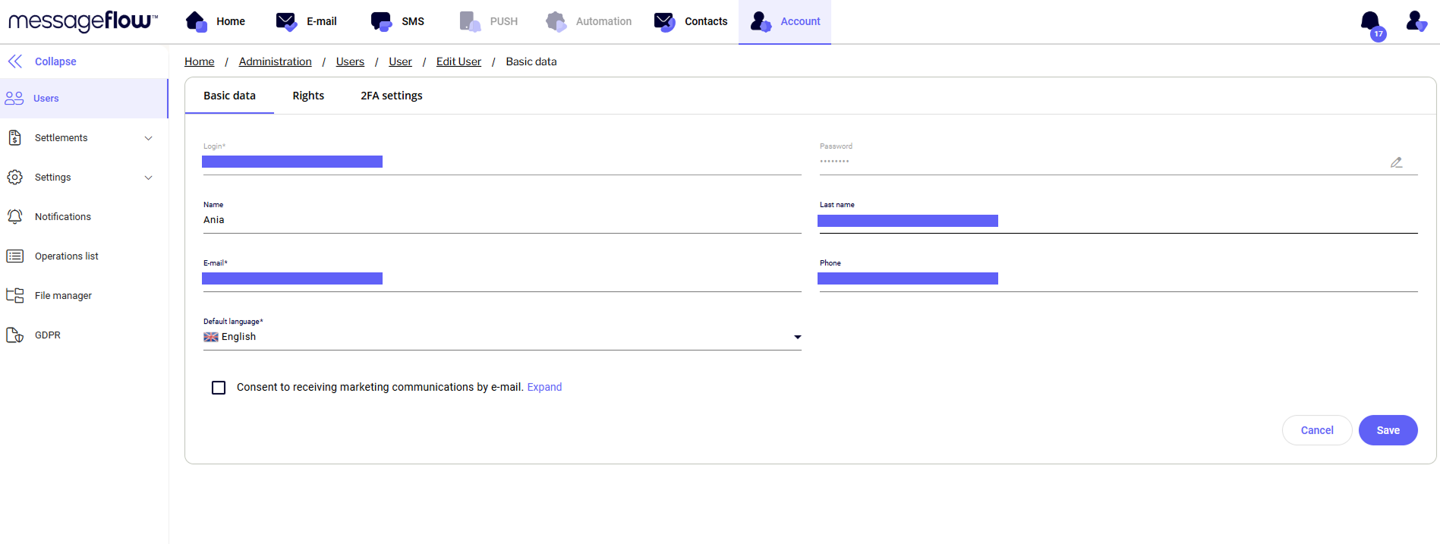Switch to the Rights tab
The image size is (1440, 544).
tap(308, 96)
